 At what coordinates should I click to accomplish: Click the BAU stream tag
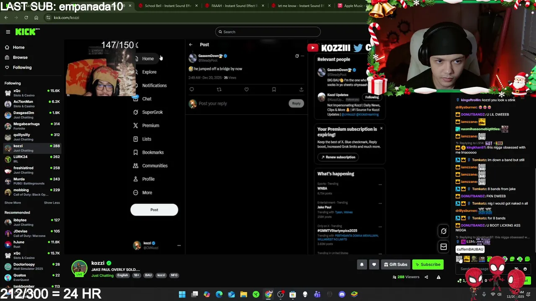click(148, 275)
